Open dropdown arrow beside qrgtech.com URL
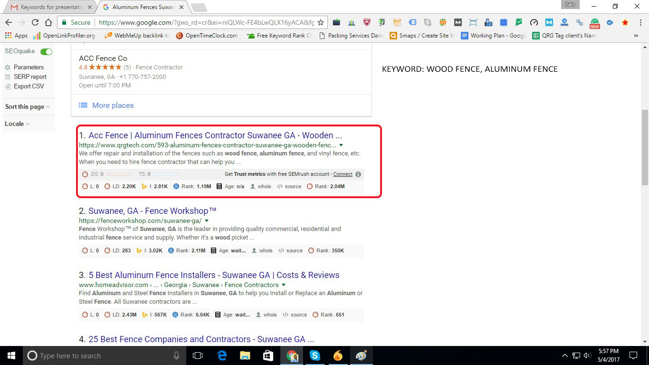The width and height of the screenshot is (649, 365). click(x=341, y=145)
